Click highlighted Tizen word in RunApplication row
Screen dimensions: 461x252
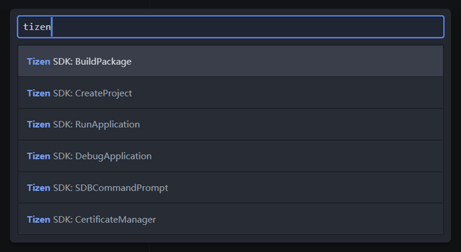[39, 124]
